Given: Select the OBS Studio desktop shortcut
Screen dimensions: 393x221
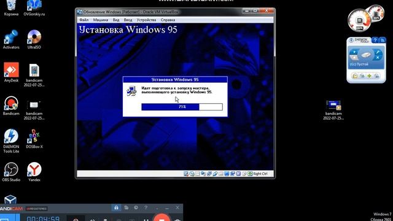Looking at the screenshot, I should [x=11, y=172].
